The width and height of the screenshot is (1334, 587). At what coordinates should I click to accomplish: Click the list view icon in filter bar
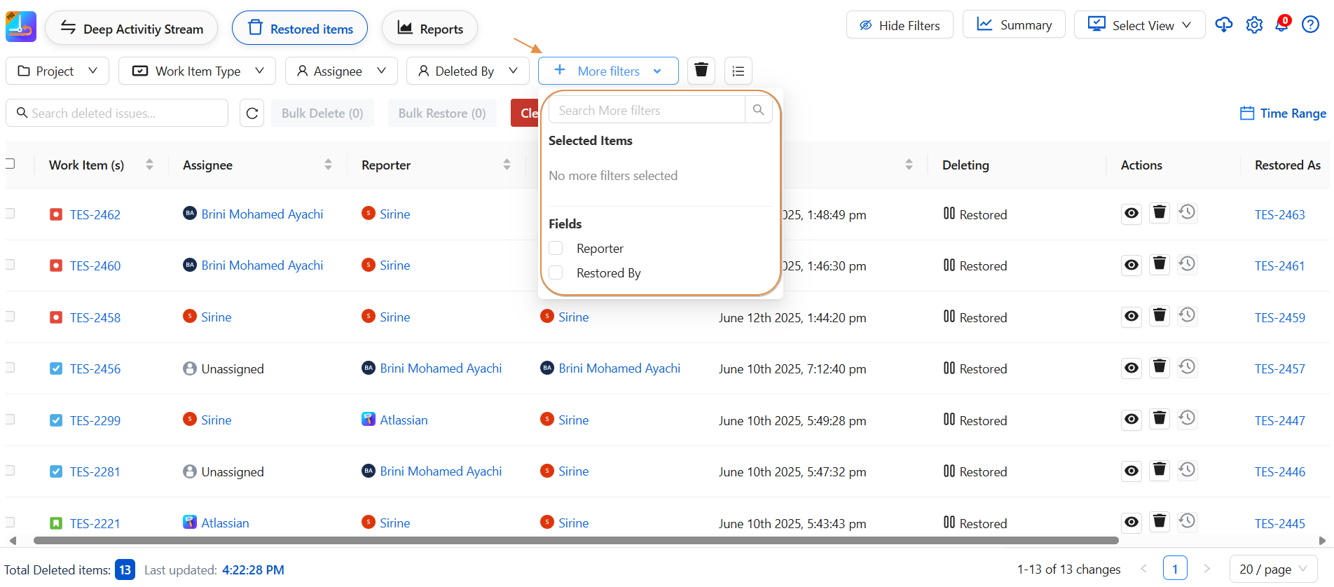tap(738, 71)
